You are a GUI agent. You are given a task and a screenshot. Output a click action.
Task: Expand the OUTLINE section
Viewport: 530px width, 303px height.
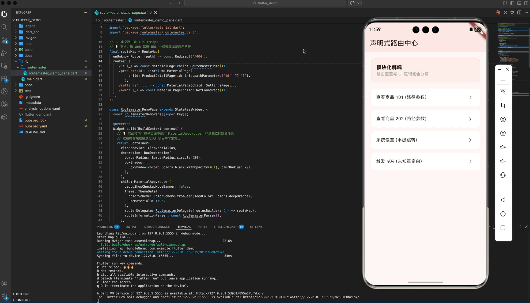pos(23,294)
